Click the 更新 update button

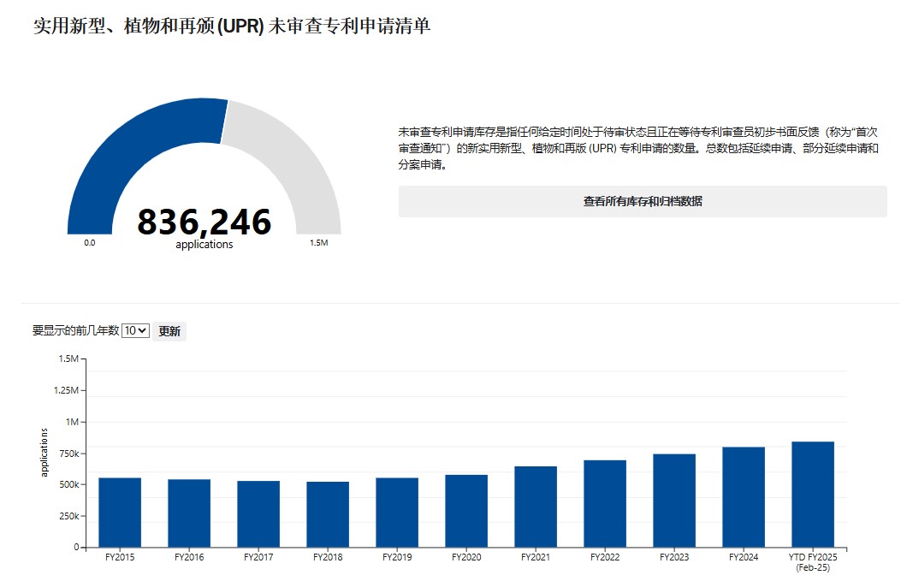pos(169,331)
